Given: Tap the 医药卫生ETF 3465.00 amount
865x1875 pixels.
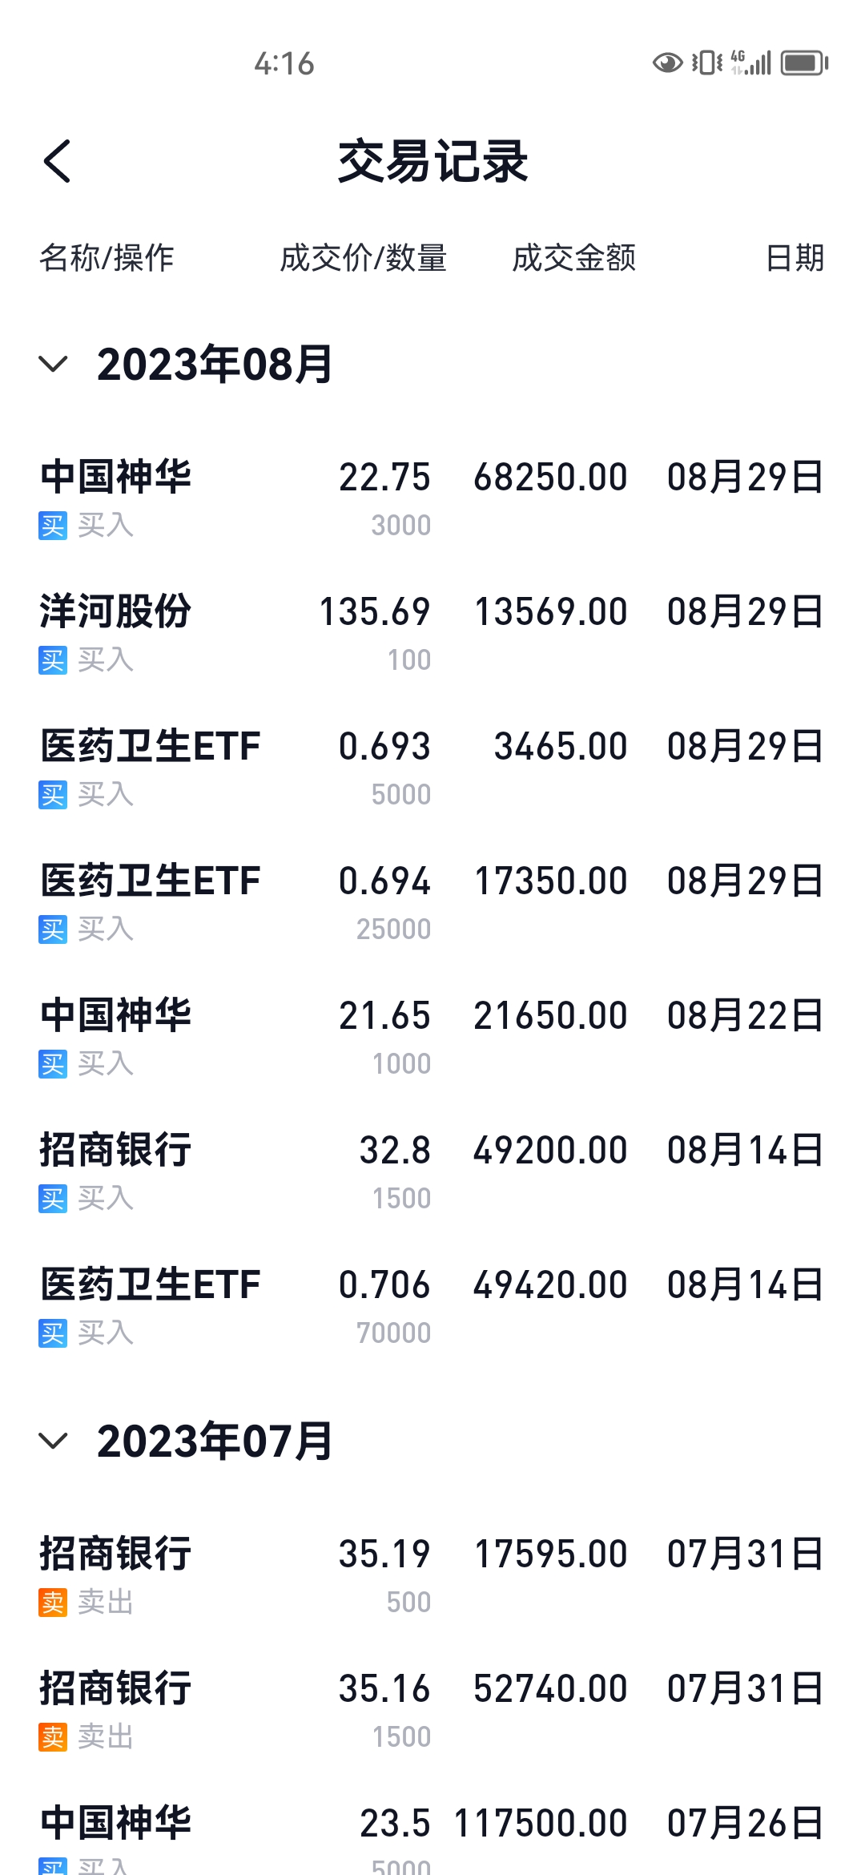Looking at the screenshot, I should click(x=560, y=747).
